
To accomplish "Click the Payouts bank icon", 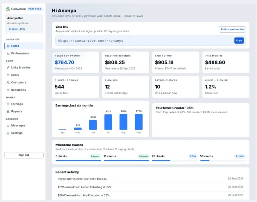I will pyautogui.click(x=8, y=112).
